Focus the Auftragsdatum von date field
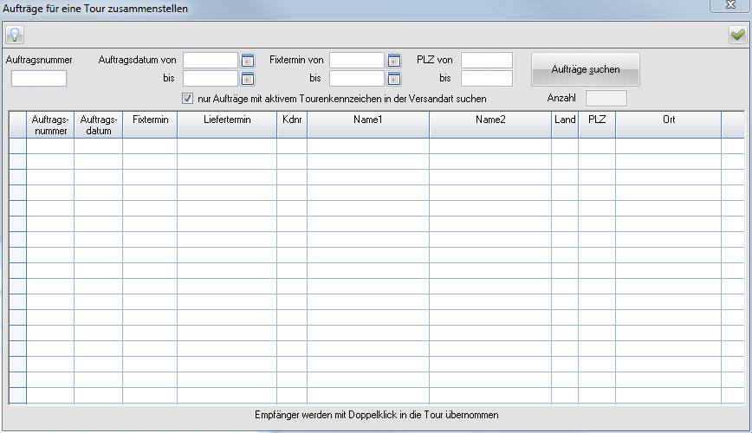The height and width of the screenshot is (433, 752). [x=211, y=61]
